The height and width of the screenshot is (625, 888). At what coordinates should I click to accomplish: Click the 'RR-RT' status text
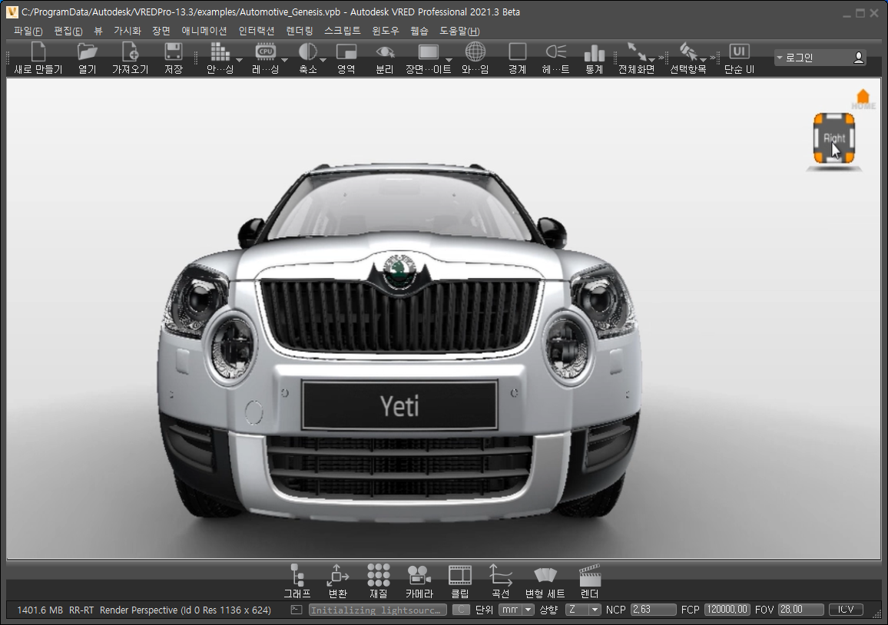81,610
